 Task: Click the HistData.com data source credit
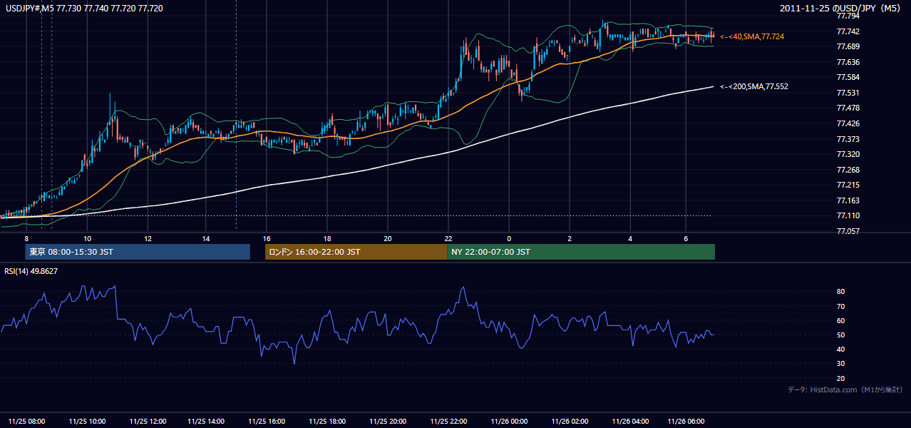[x=845, y=389]
